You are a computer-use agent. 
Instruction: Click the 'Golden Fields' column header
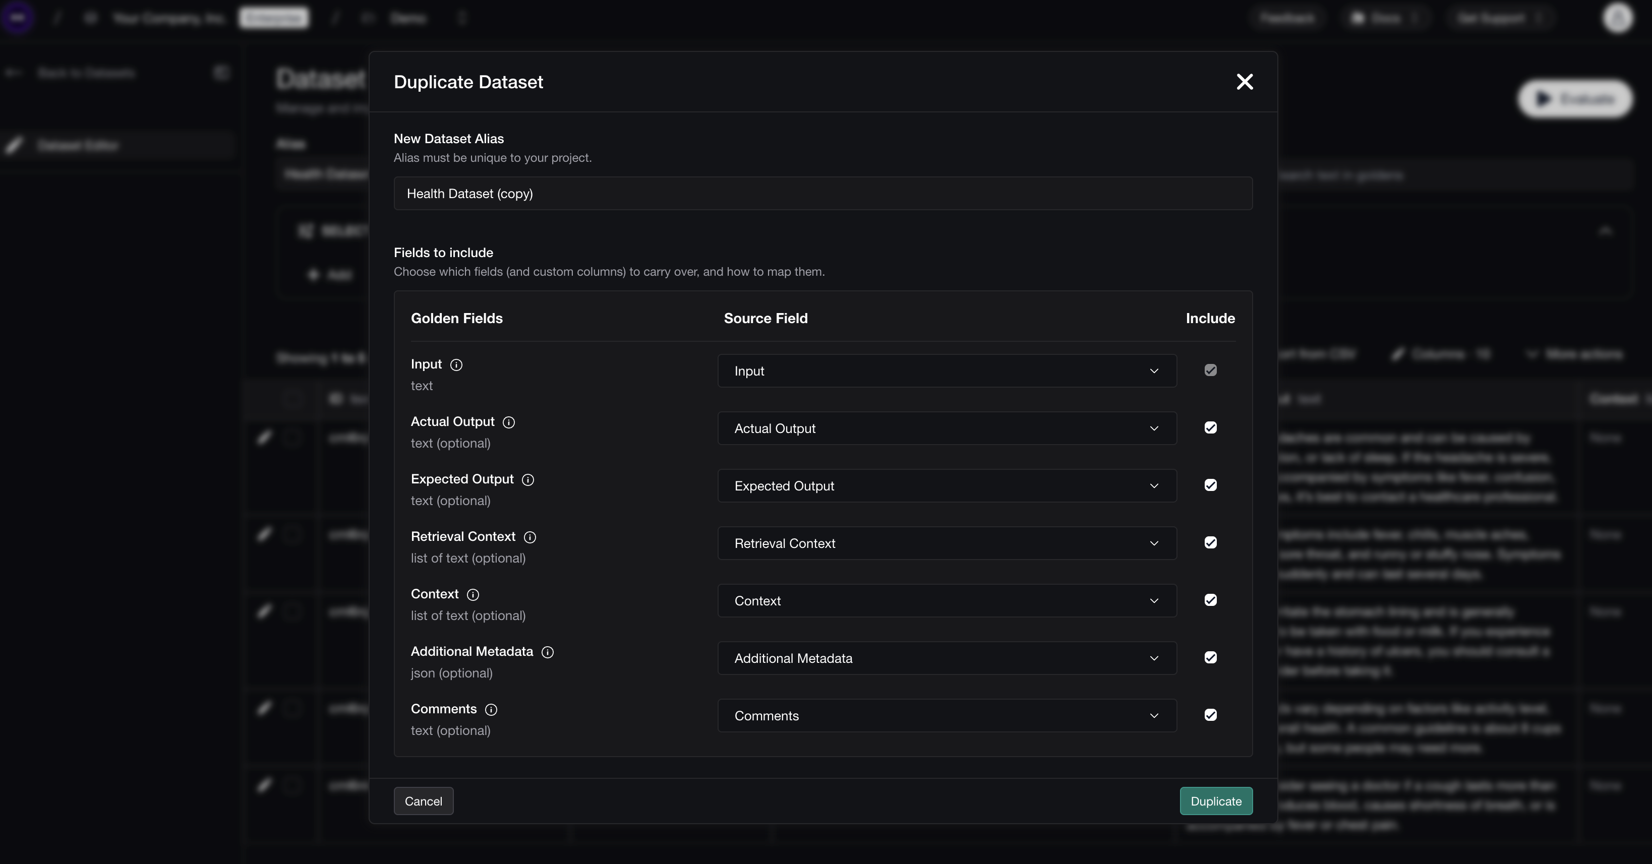tap(456, 319)
